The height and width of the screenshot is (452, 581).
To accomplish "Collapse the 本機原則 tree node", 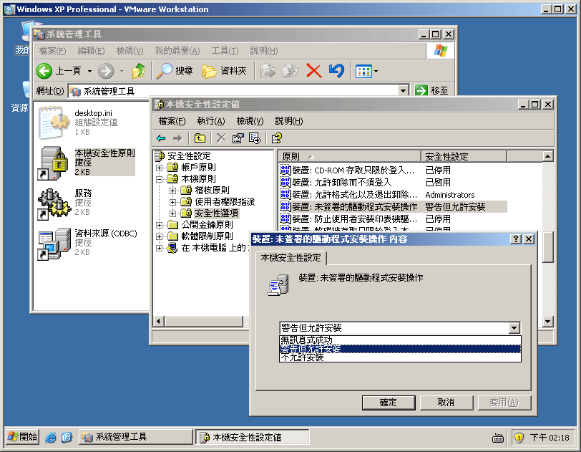I will click(x=159, y=179).
